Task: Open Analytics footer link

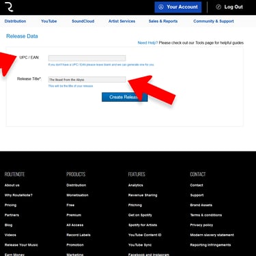Action: [x=136, y=185]
